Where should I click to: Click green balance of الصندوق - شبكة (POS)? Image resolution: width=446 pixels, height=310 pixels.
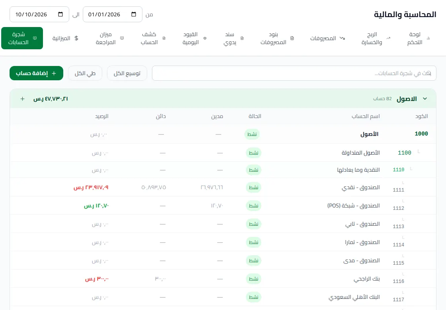point(96,206)
